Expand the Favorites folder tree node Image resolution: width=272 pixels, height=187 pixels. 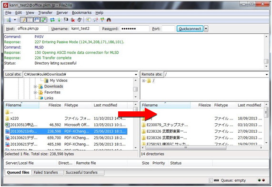coord(35,92)
